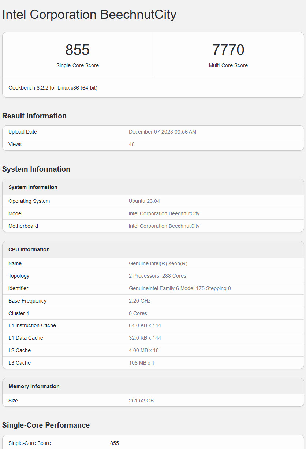Image resolution: width=306 pixels, height=449 pixels.
Task: Click the CPU Information panel header
Action: [29, 249]
